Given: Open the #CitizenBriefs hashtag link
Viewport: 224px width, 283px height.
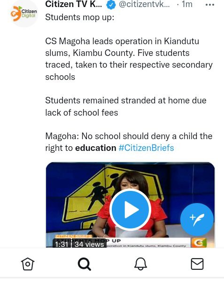Looking at the screenshot, I should [146, 148].
